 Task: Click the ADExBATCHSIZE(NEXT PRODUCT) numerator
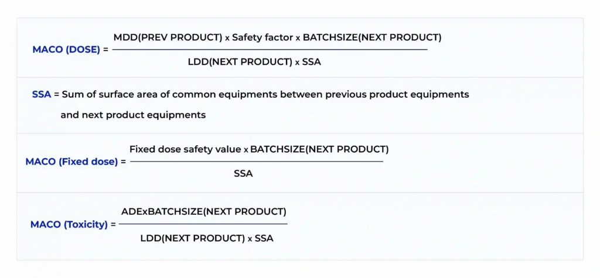(203, 211)
